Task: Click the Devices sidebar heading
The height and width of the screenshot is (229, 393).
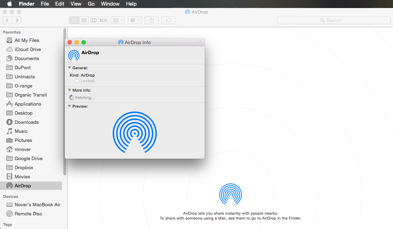Action: 10,196
